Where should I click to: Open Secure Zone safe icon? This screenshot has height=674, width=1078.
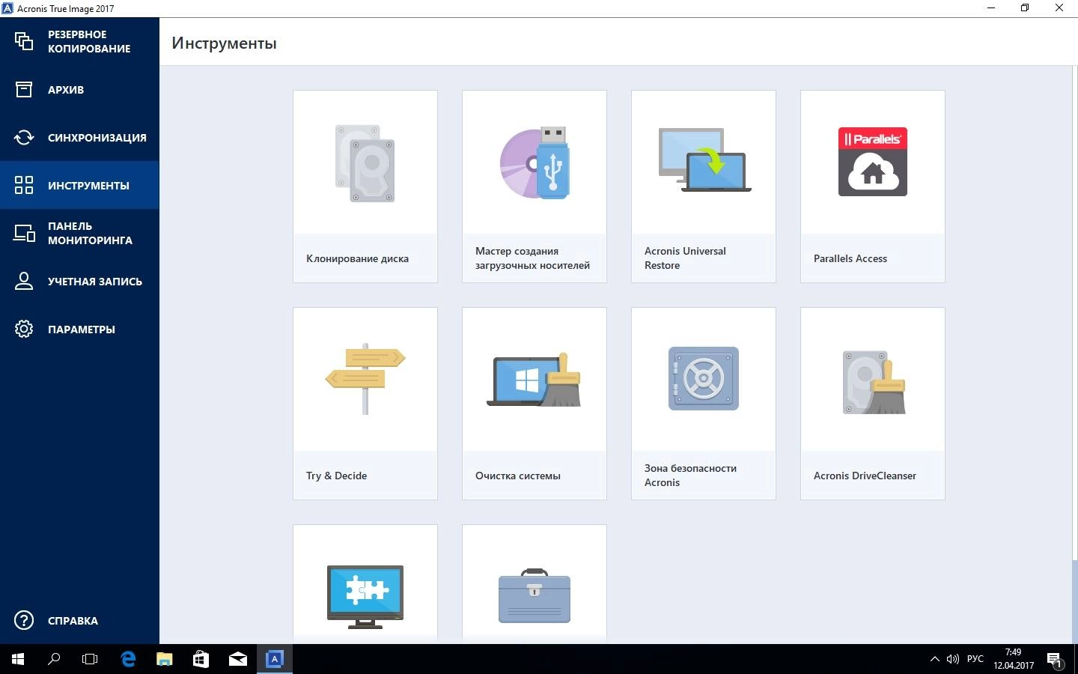point(704,378)
